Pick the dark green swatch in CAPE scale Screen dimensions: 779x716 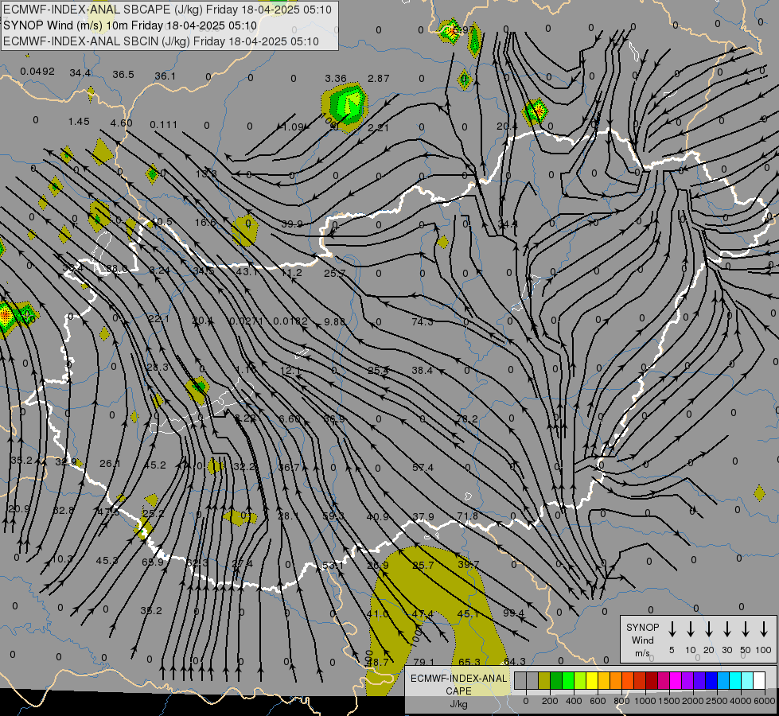(556, 681)
